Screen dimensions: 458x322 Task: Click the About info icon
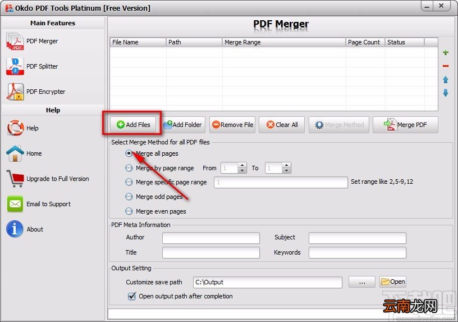pos(15,229)
